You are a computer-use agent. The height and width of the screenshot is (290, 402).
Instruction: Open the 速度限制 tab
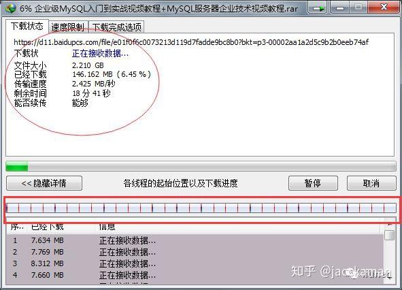tap(68, 27)
